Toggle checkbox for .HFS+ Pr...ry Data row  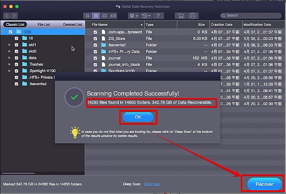pos(95,52)
